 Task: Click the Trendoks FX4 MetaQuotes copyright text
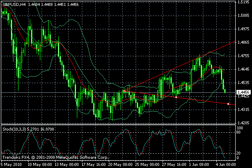click(55, 157)
